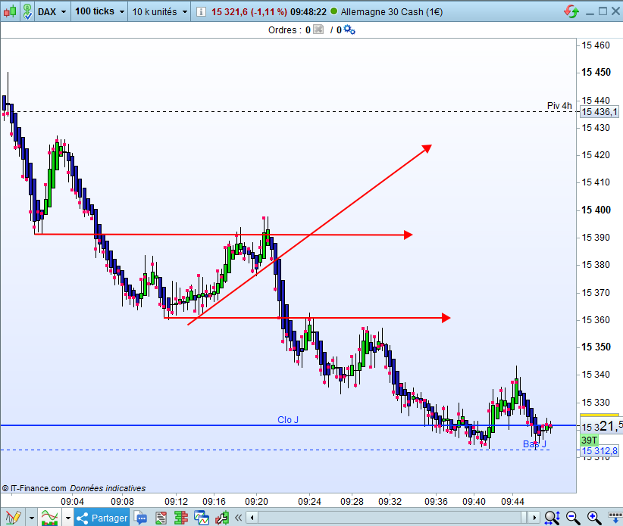Click the Clo J close label

click(x=288, y=420)
